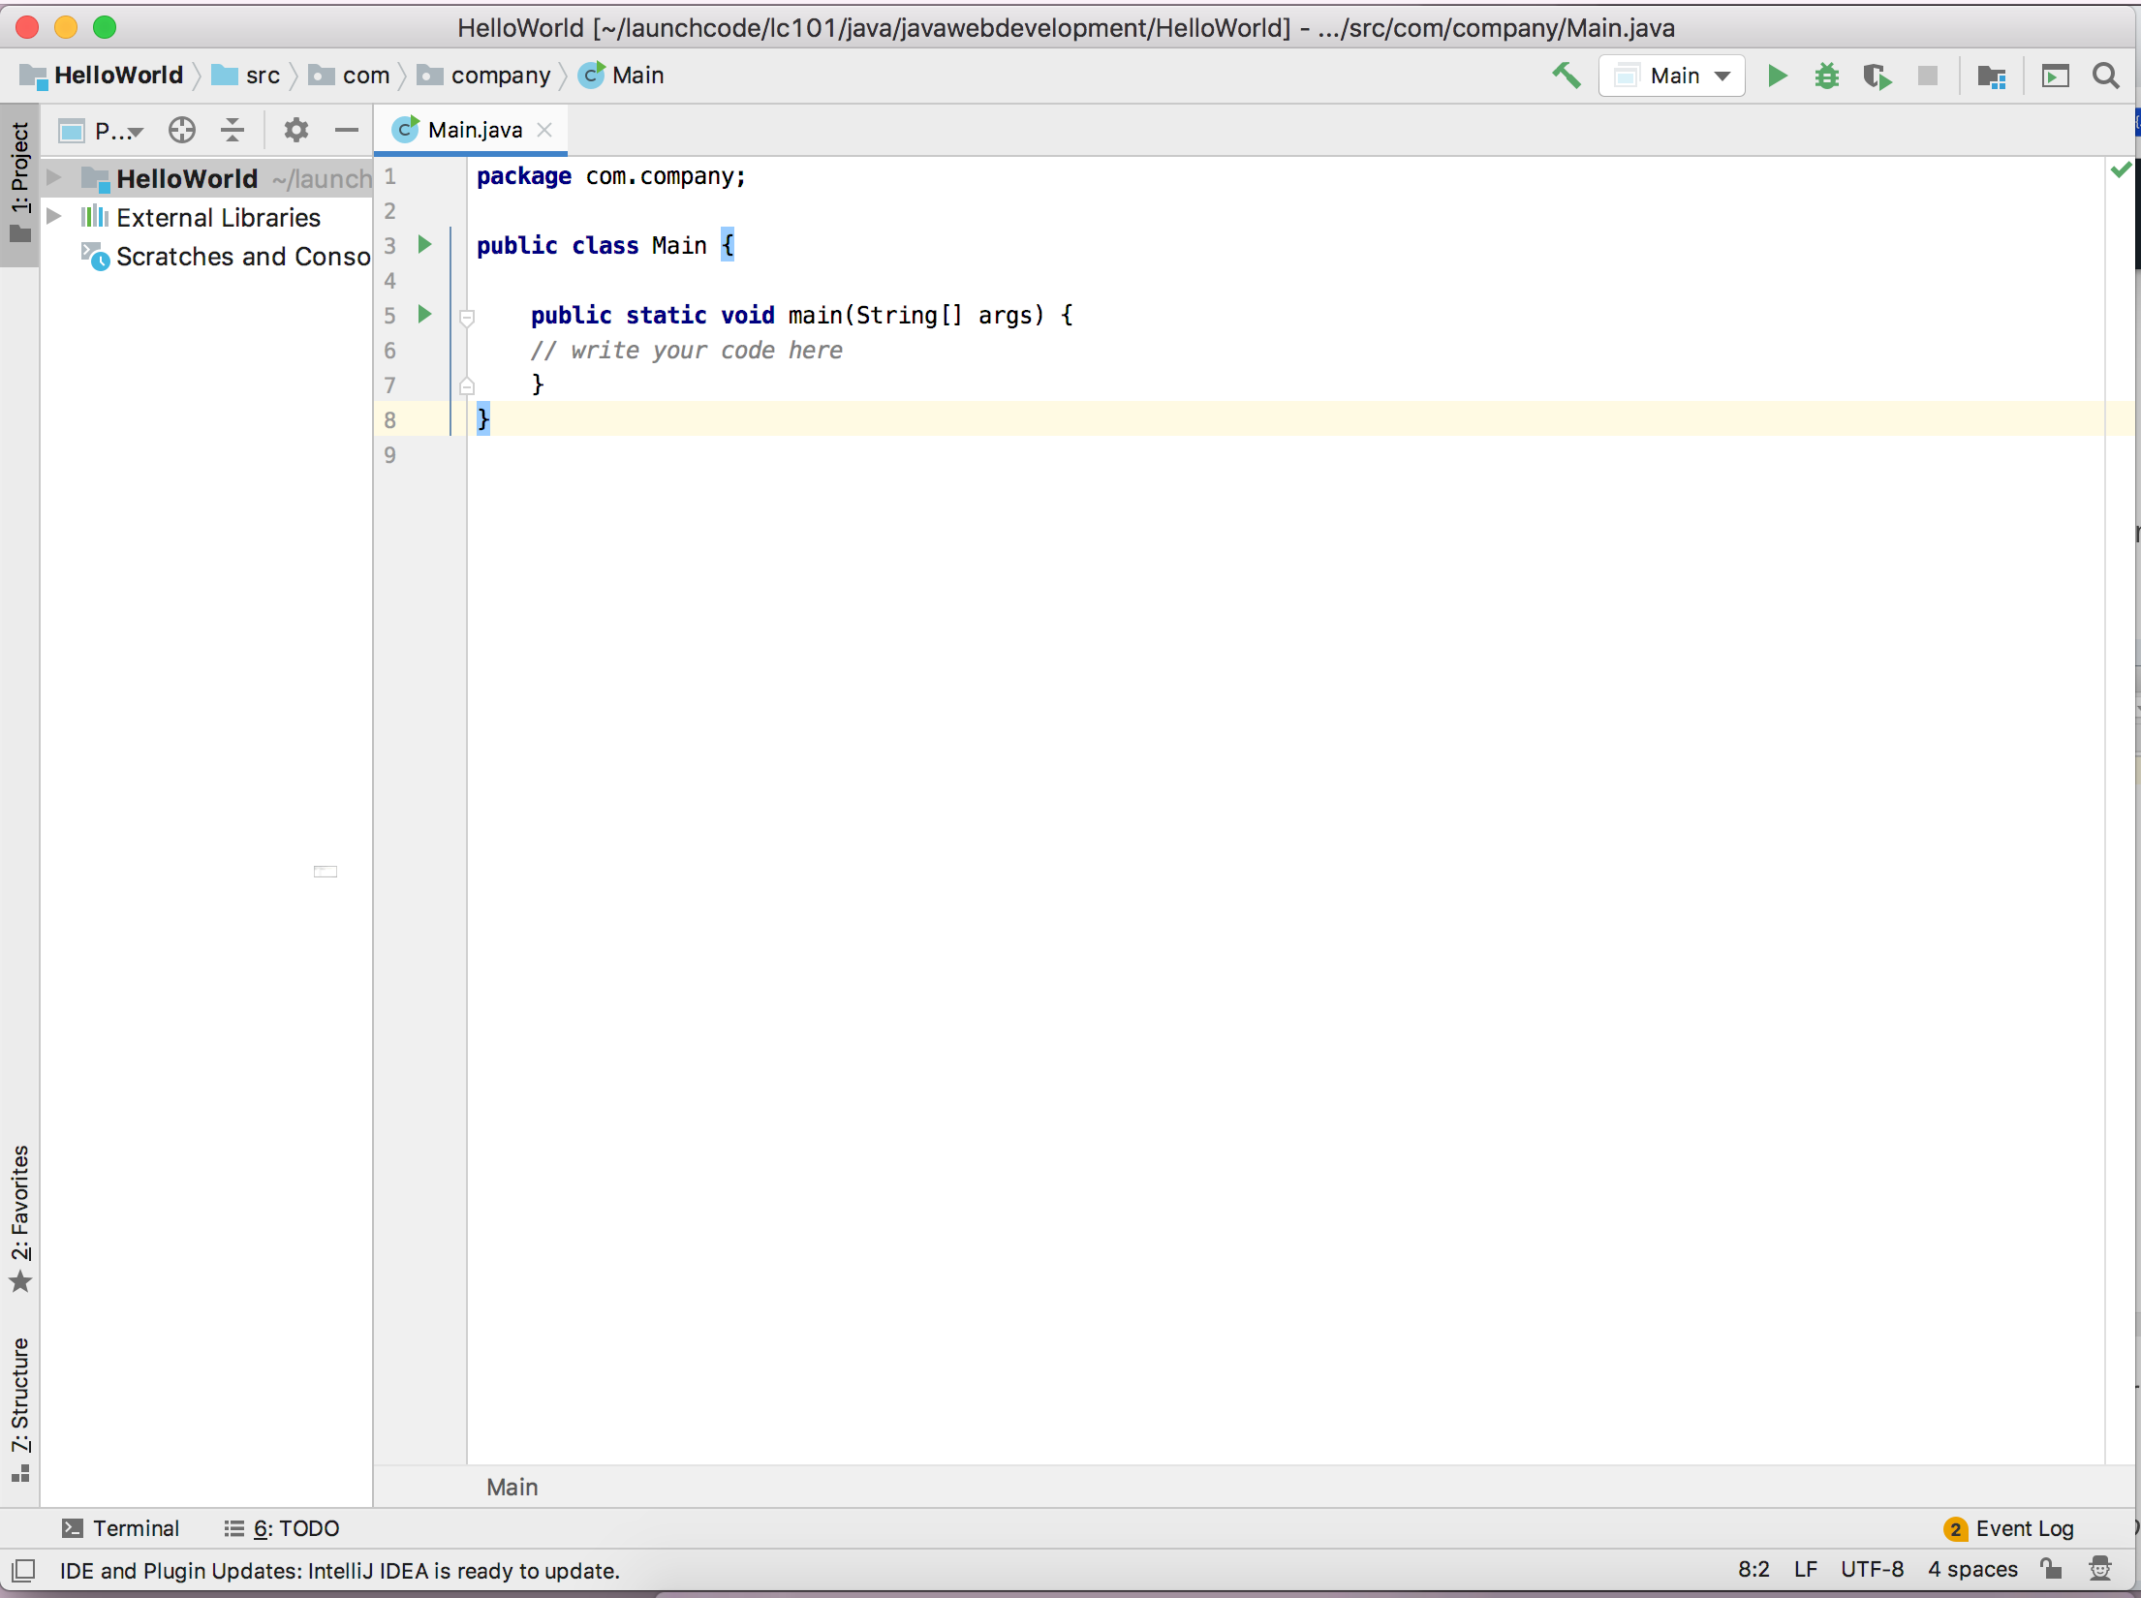2141x1598 pixels.
Task: Click the fold end marker on line 7
Action: pyautogui.click(x=467, y=385)
